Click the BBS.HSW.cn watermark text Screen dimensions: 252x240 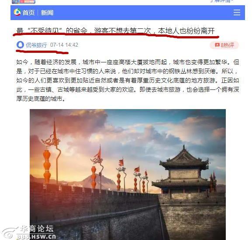37,237
